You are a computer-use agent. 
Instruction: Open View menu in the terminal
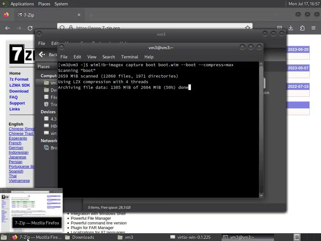tap(92, 57)
